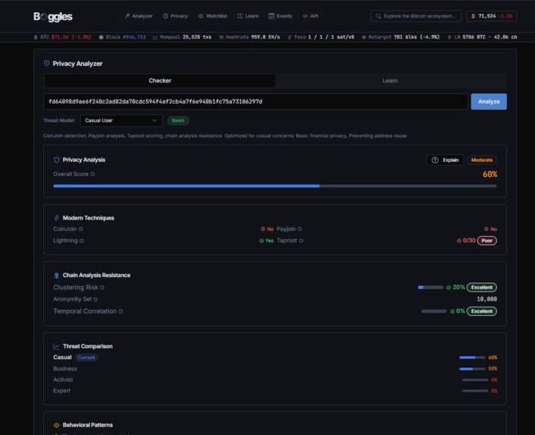Click the Fees 1 / 1 / 1 sat/vB entry

321,36
